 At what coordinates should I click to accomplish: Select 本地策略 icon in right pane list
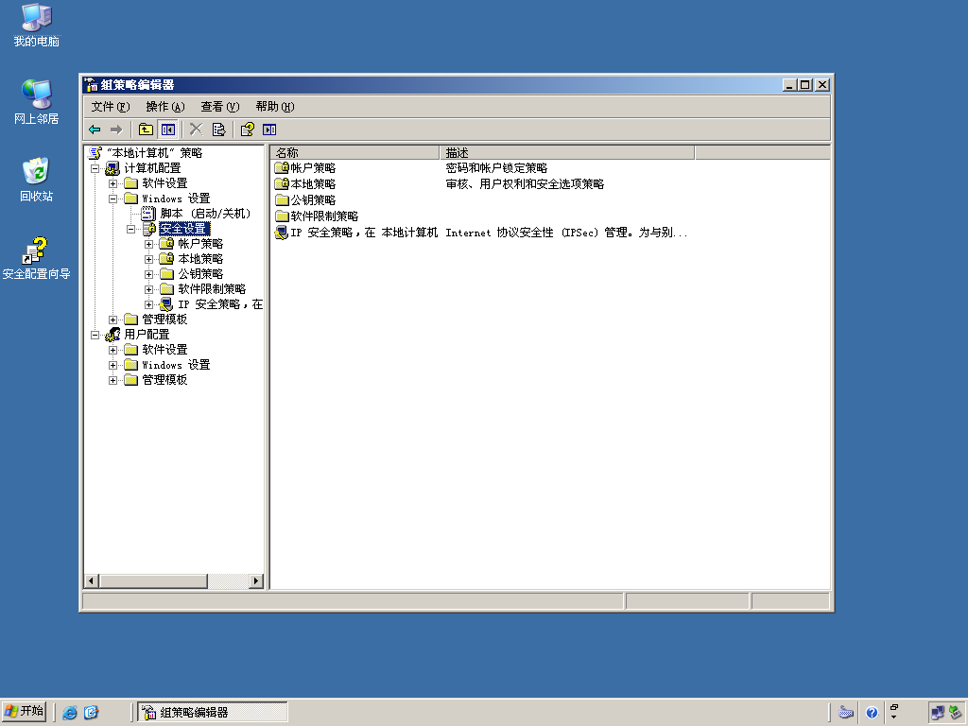[282, 184]
